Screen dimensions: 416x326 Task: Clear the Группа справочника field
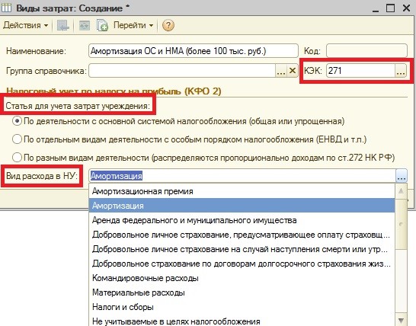click(293, 71)
